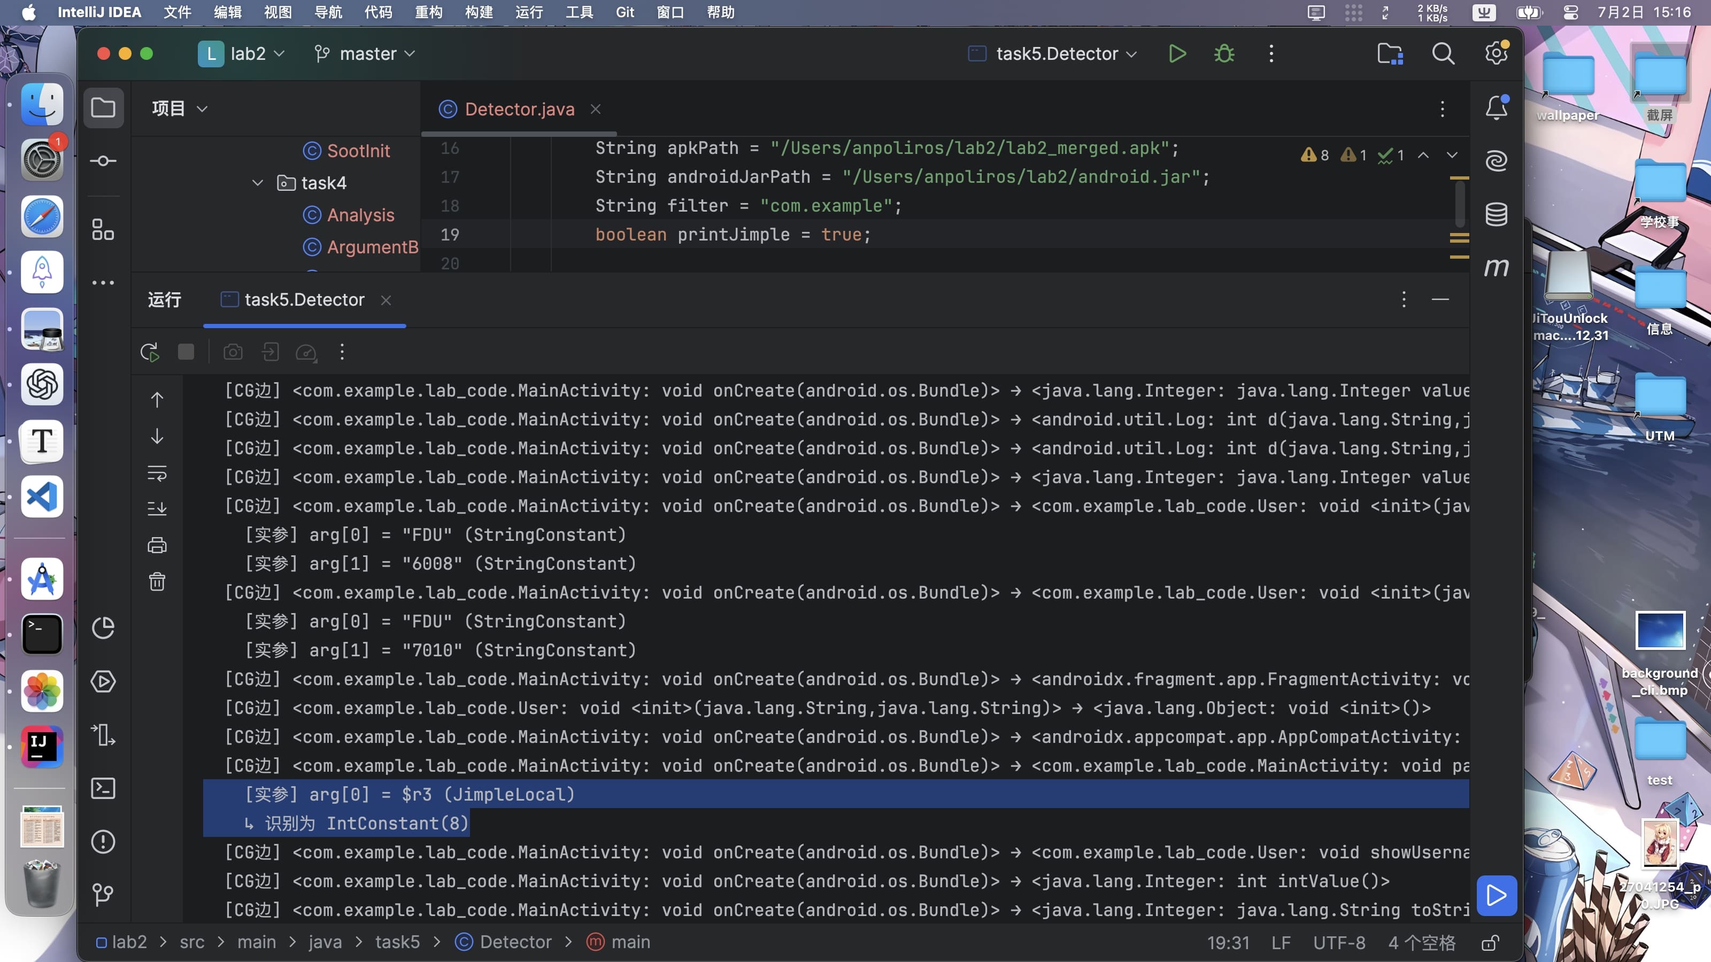Open the 重构 menu in menu bar
1711x962 pixels.
(x=428, y=13)
